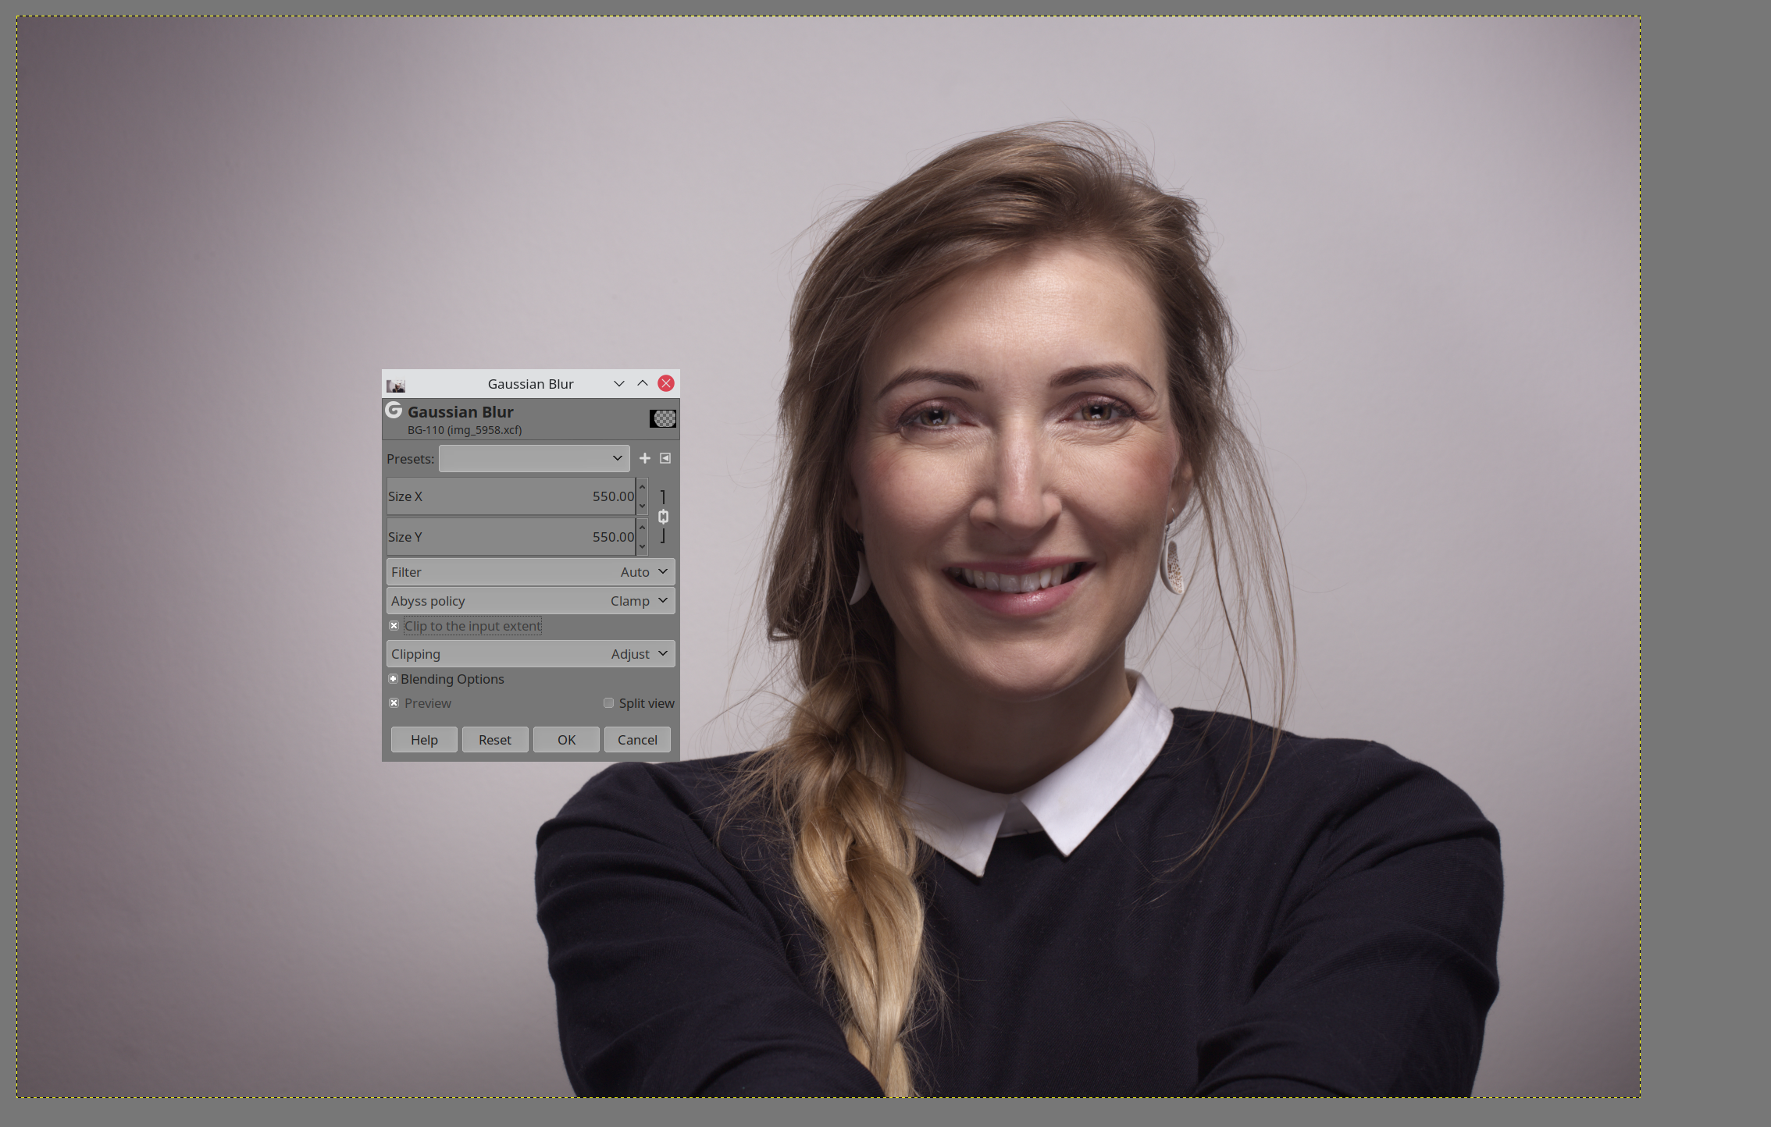The image size is (1771, 1127).
Task: Open the presets menu arrow icon
Action: point(665,458)
